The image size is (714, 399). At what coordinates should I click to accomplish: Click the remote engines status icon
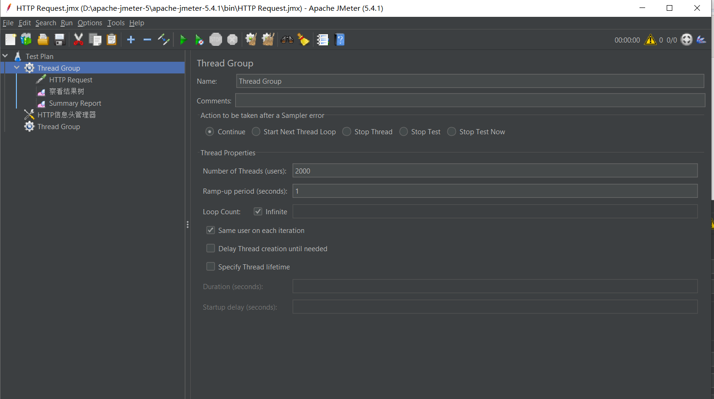687,40
